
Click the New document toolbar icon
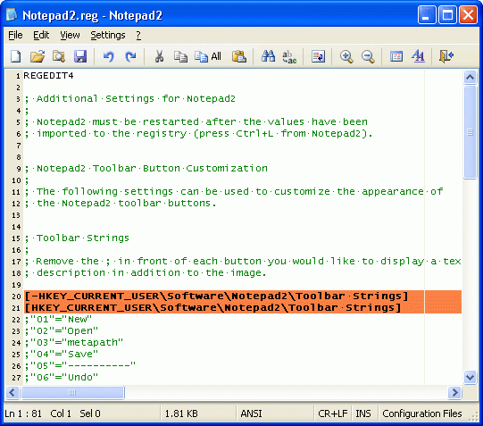click(16, 56)
